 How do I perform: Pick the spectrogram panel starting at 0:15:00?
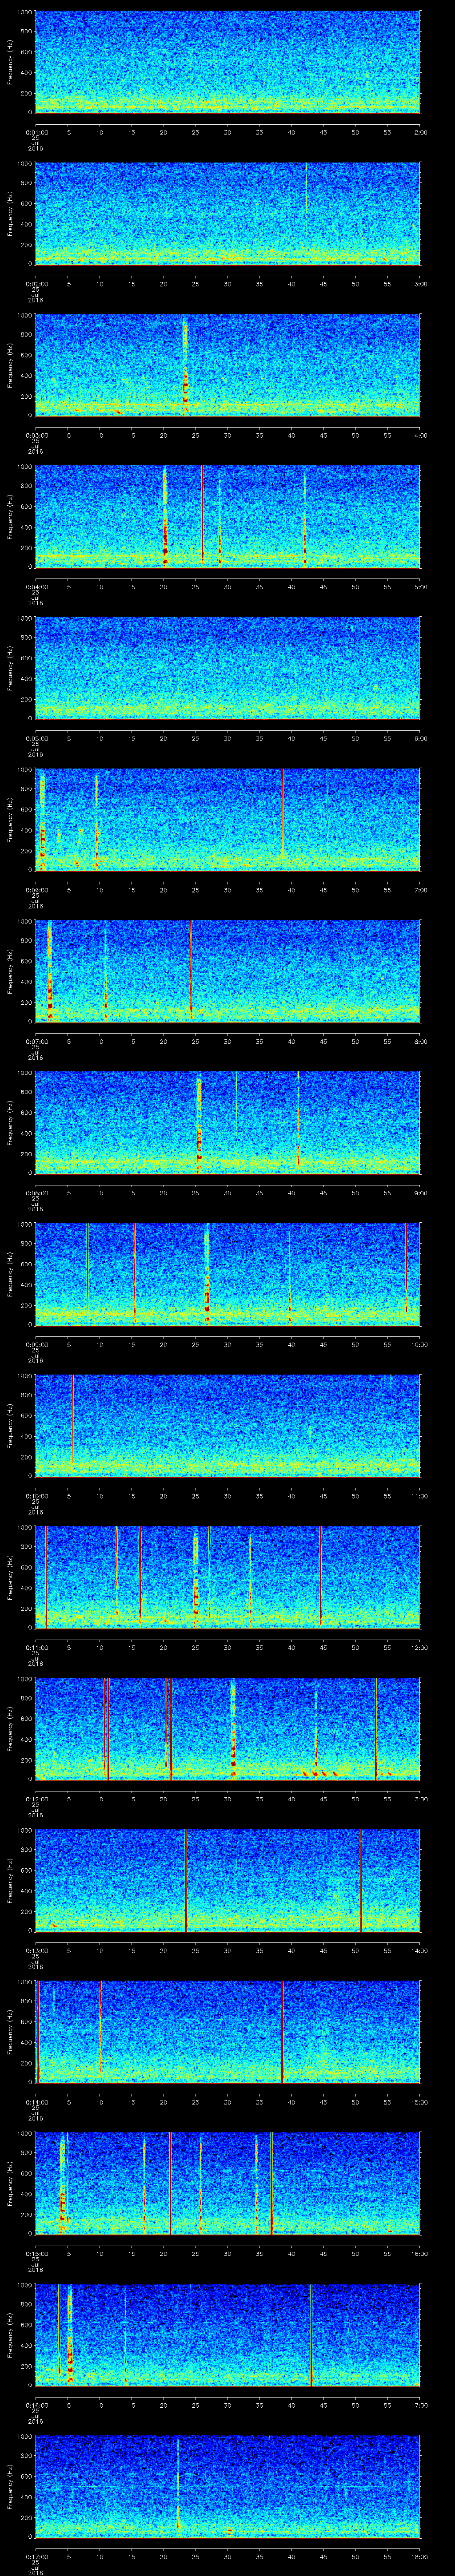click(228, 2184)
